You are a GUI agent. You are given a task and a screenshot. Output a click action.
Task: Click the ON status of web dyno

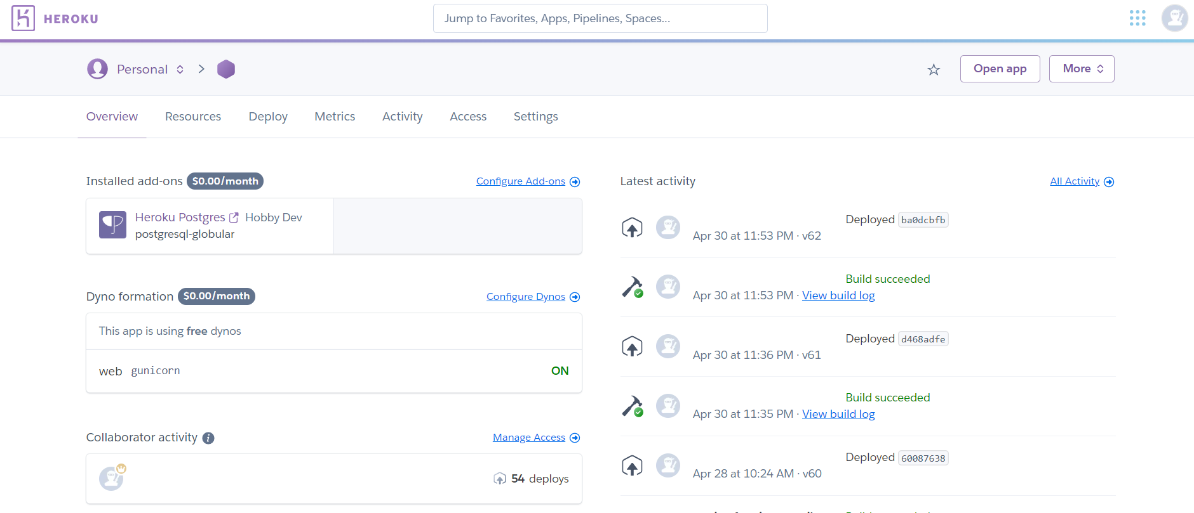(x=560, y=371)
